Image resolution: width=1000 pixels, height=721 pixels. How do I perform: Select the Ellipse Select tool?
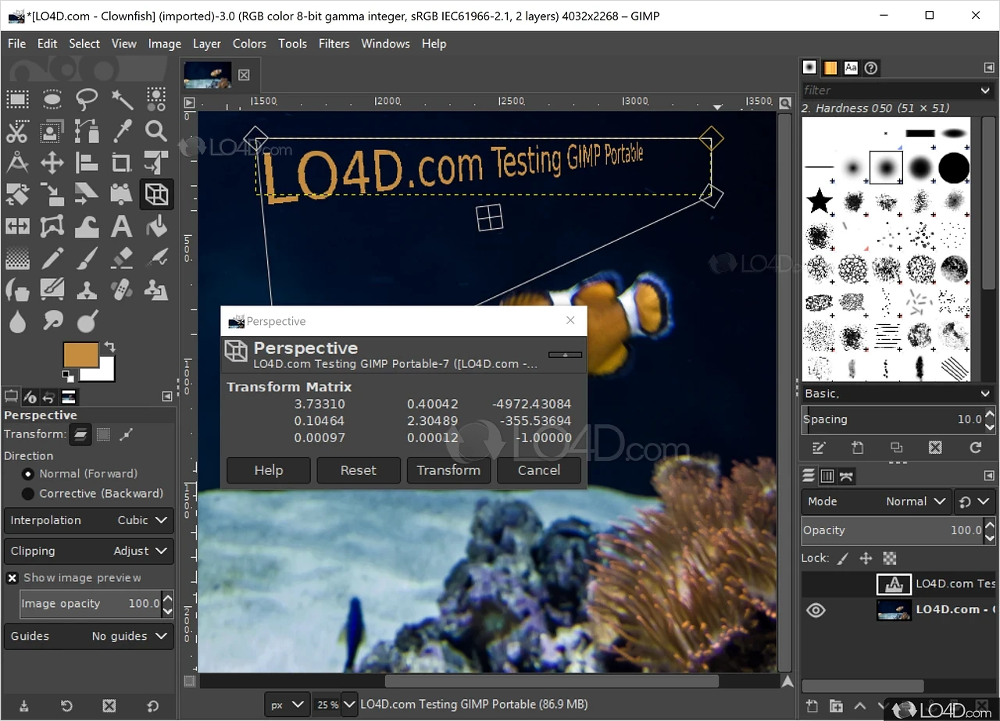coord(52,98)
